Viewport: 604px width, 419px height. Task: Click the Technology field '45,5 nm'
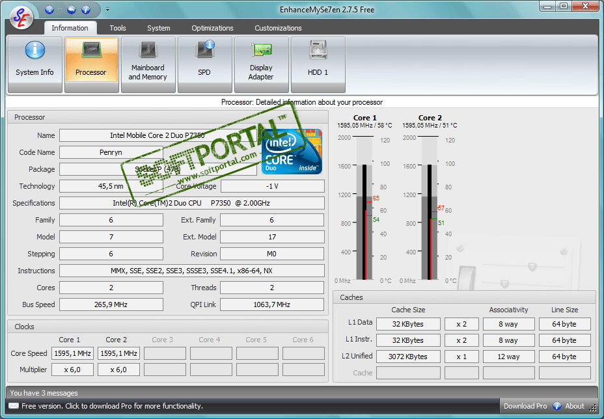111,186
